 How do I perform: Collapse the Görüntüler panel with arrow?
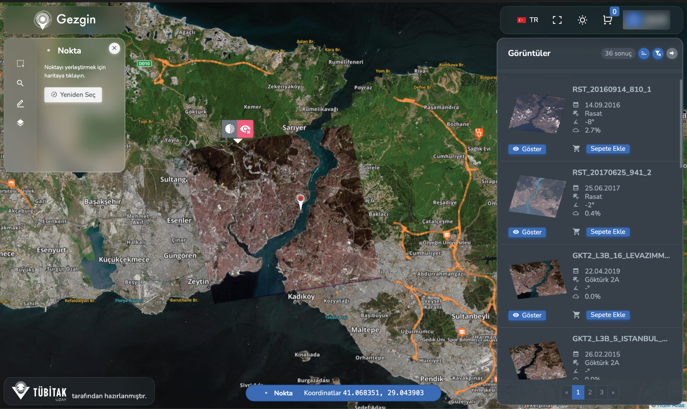tap(672, 53)
